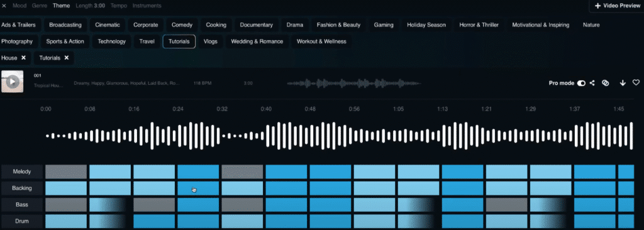Download track 001 with the arrow icon
This screenshot has width=644, height=230.
(623, 83)
